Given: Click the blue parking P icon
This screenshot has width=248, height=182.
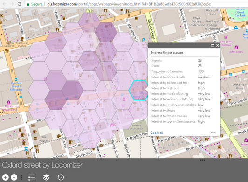Looking at the screenshot, I should click(x=143, y=40).
